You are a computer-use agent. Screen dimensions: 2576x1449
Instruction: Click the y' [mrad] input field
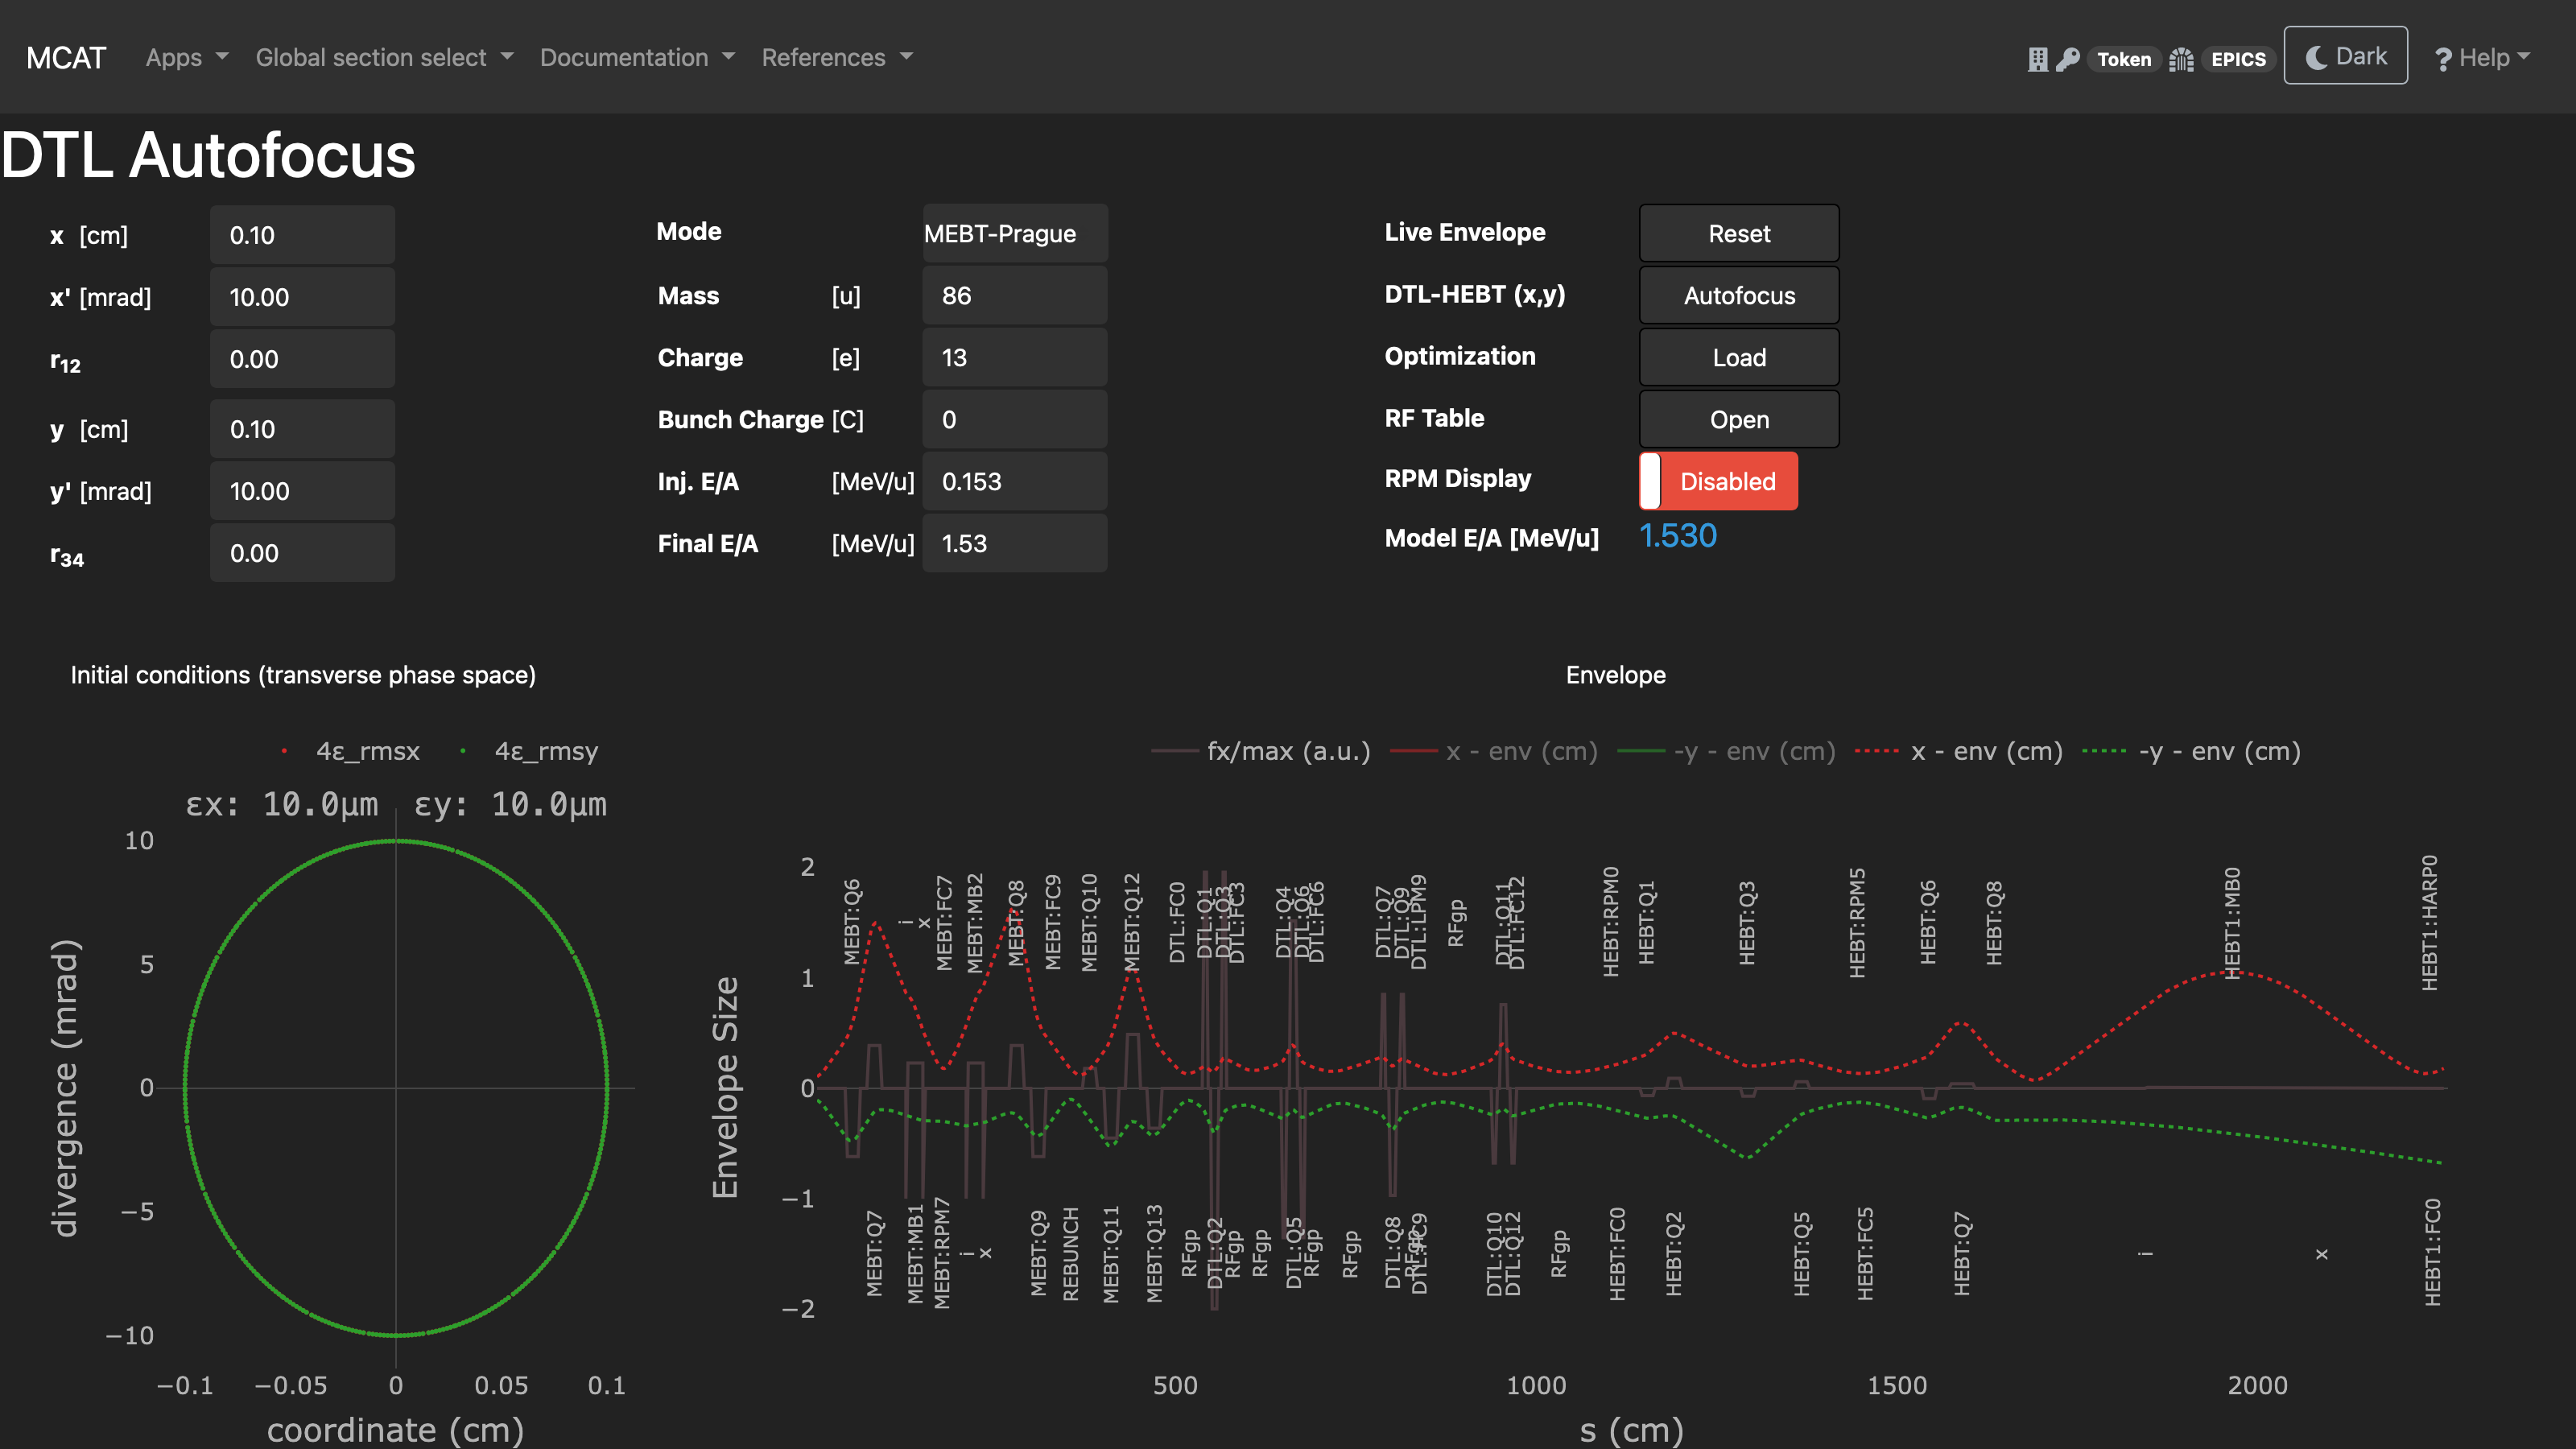pos(302,491)
